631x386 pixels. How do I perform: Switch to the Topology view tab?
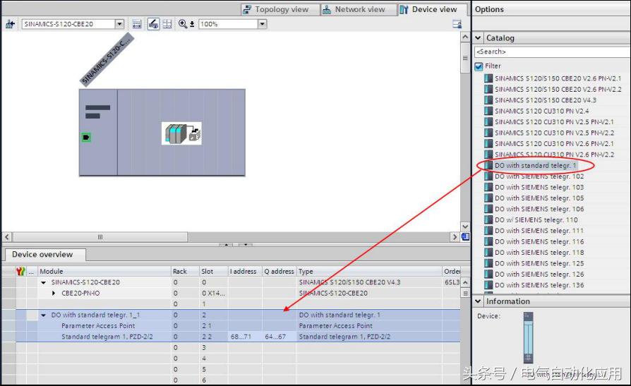point(275,9)
